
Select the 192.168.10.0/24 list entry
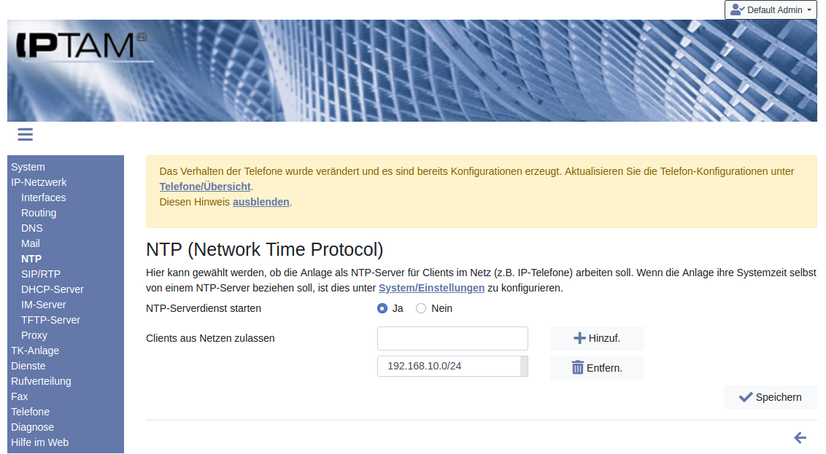coord(448,366)
